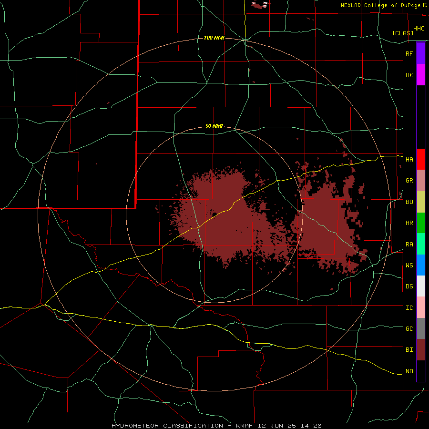
Task: Click the 100 NMI range ring label
Action: click(214, 38)
